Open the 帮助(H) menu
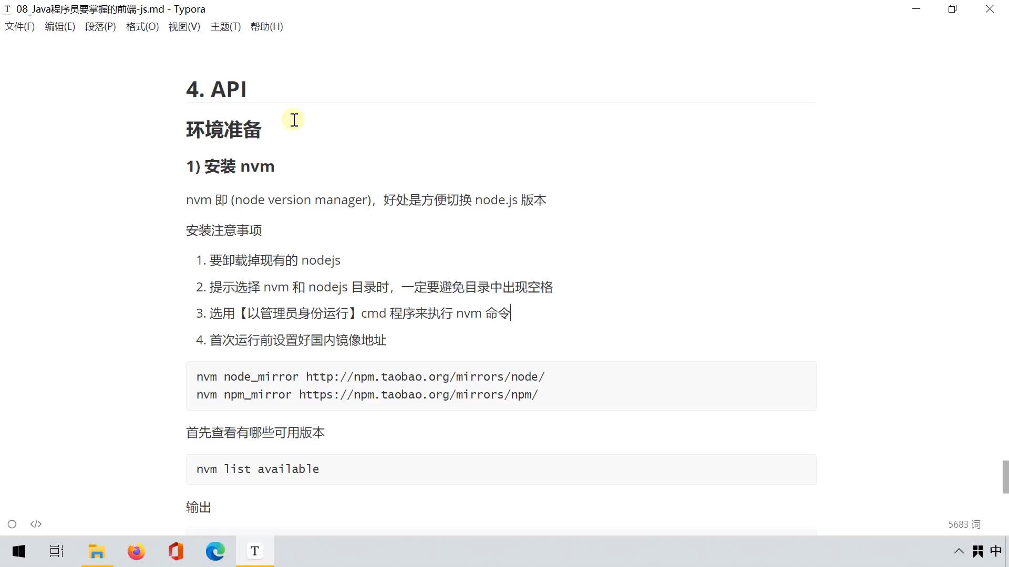This screenshot has width=1009, height=567. point(266,27)
